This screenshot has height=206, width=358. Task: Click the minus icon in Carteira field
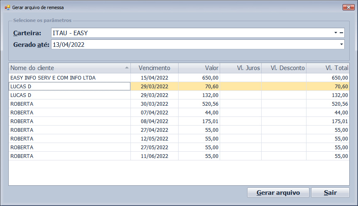pos(341,33)
